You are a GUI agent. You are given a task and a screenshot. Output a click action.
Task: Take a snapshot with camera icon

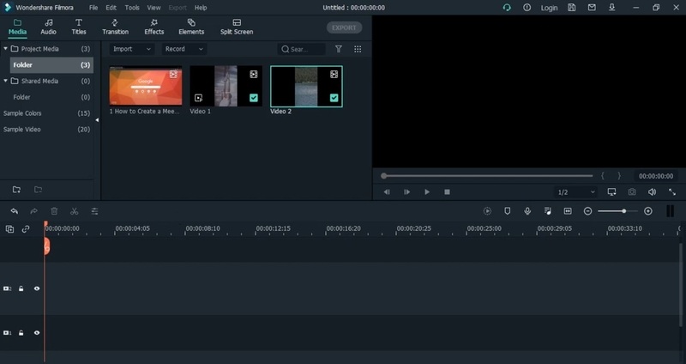click(x=632, y=191)
